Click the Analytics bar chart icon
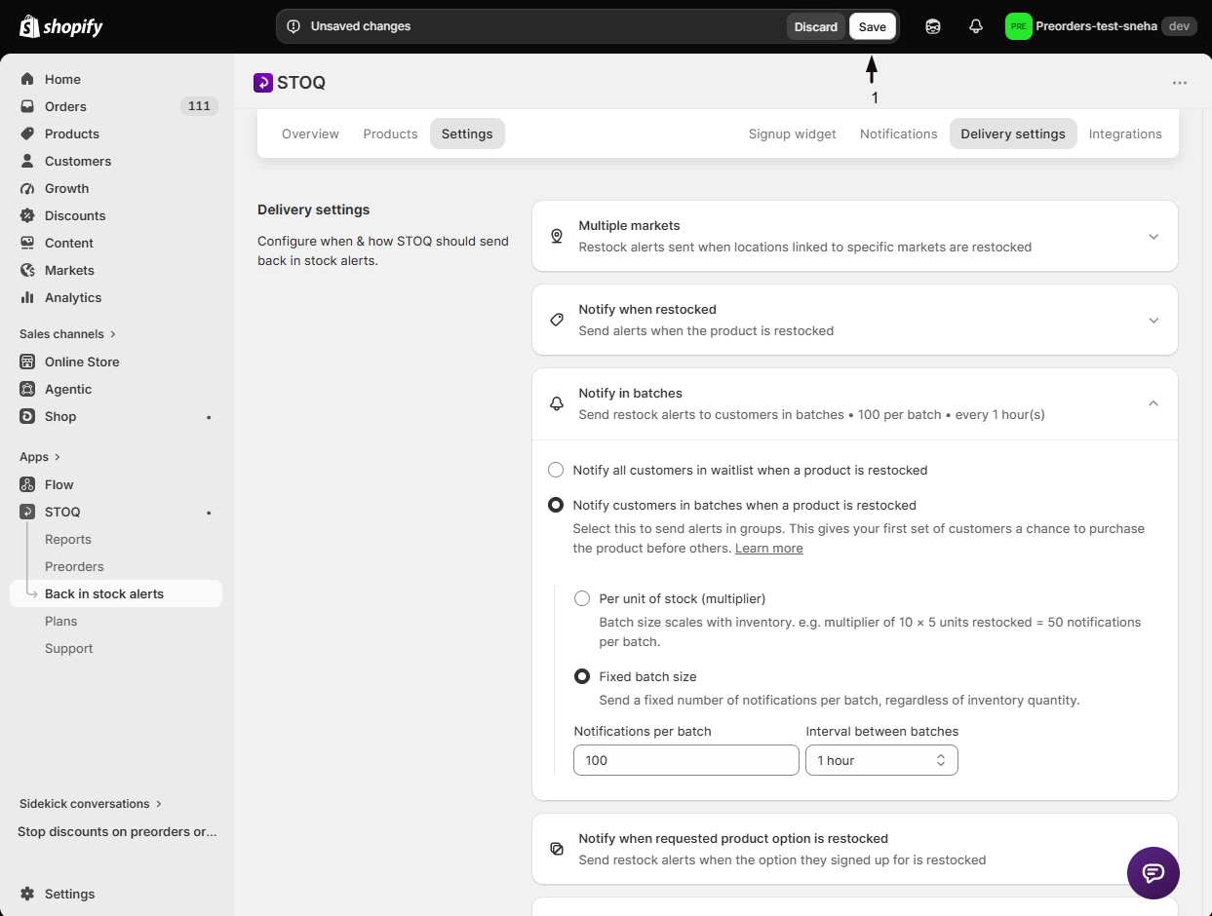1212x916 pixels. 27,297
